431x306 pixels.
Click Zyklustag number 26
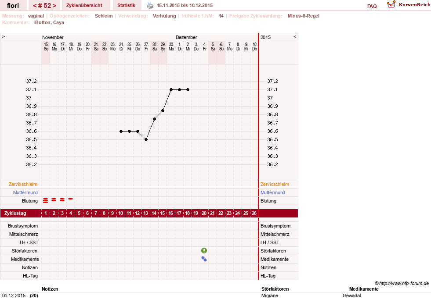[x=254, y=213]
